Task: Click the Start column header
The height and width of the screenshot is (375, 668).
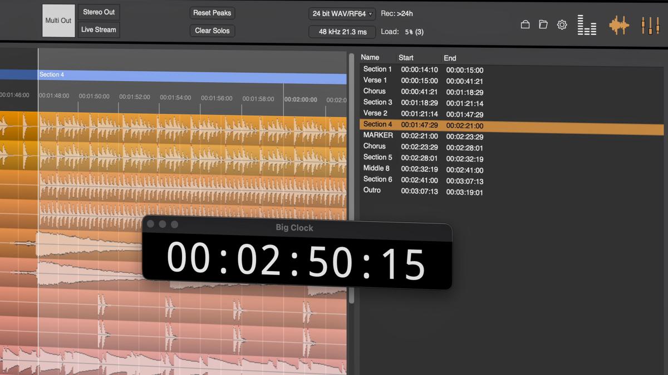Action: tap(406, 58)
